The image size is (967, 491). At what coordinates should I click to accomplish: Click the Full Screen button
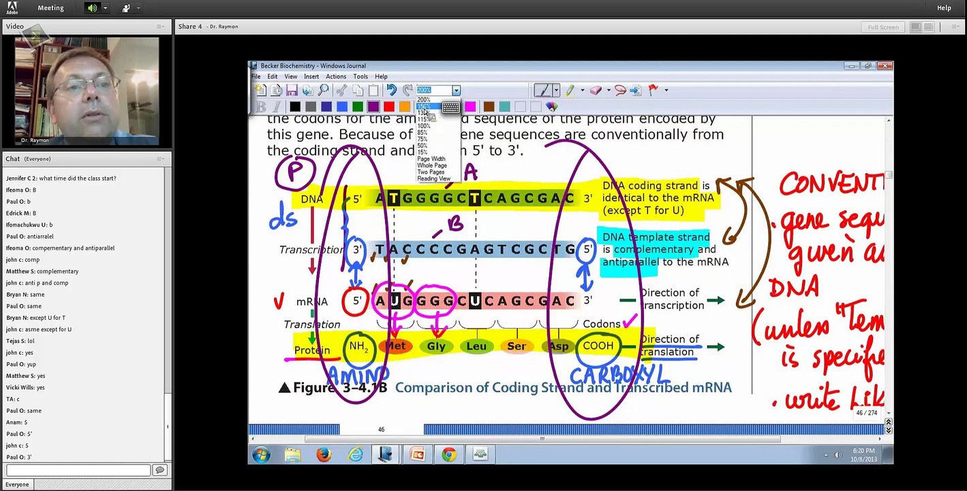click(x=883, y=27)
